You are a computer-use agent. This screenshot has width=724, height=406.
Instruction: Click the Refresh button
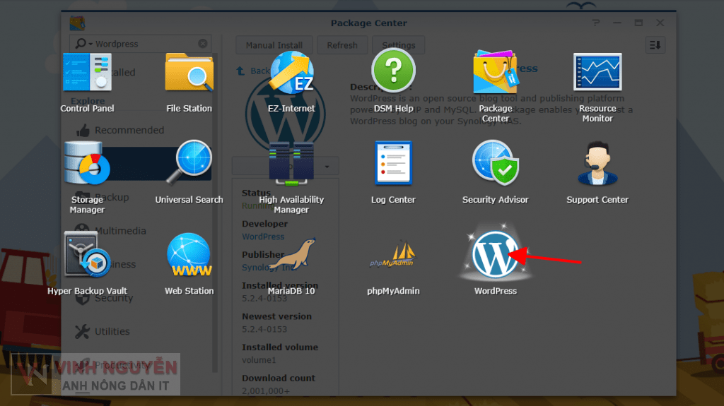pos(342,45)
